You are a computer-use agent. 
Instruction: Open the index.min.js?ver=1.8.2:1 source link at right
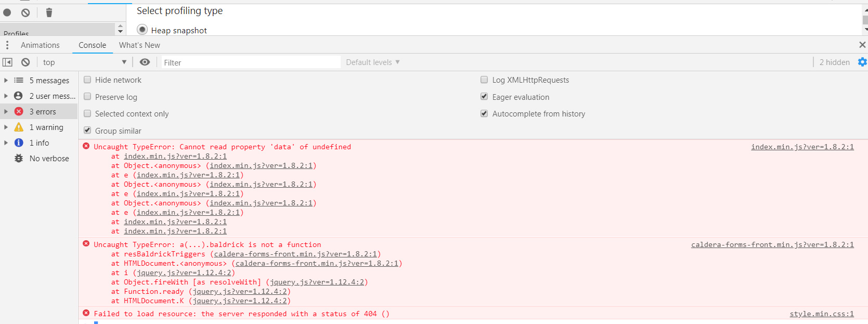(802, 147)
